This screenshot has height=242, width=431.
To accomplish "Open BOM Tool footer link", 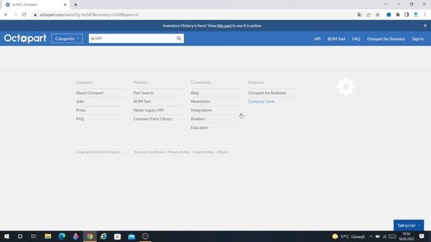I will click(x=142, y=102).
